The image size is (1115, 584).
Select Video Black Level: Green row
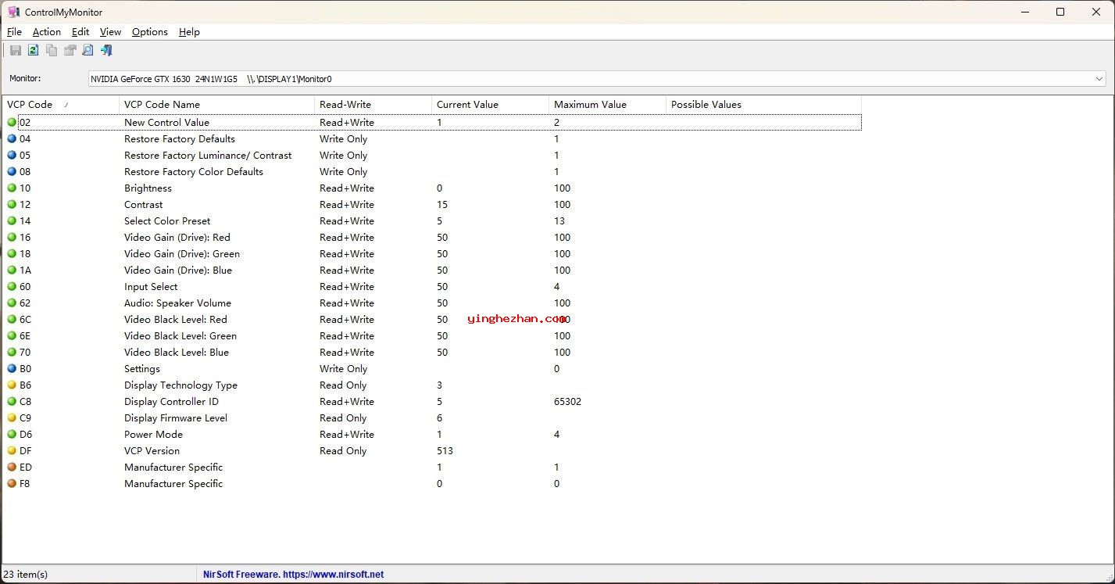tap(432, 335)
